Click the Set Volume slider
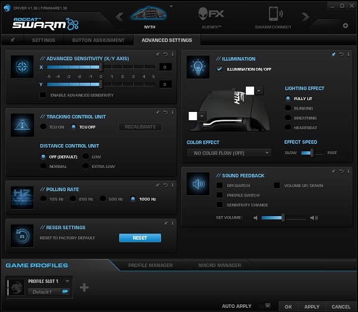This screenshot has height=312, width=358. [x=283, y=218]
